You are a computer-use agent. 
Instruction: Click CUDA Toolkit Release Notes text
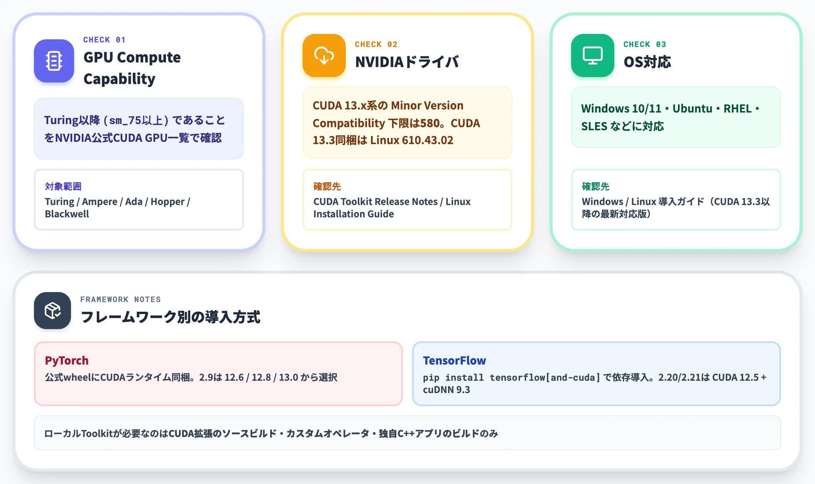pos(392,208)
